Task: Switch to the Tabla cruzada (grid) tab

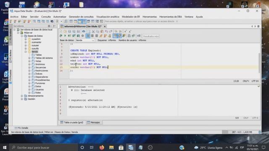Action: tap(72, 122)
